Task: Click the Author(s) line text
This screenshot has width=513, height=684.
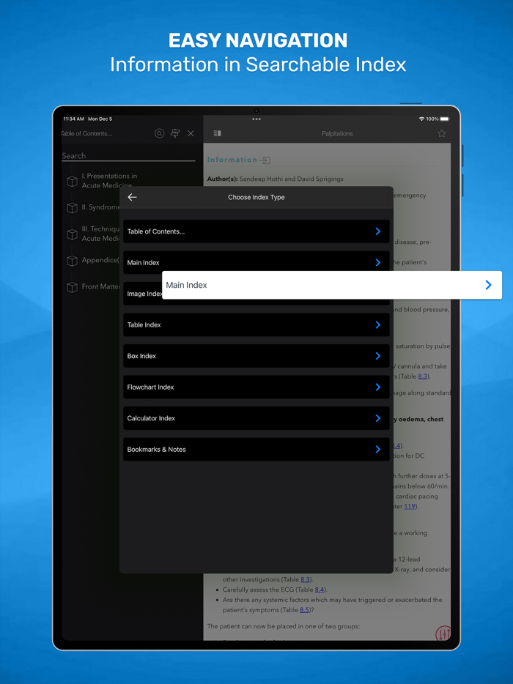Action: point(275,179)
